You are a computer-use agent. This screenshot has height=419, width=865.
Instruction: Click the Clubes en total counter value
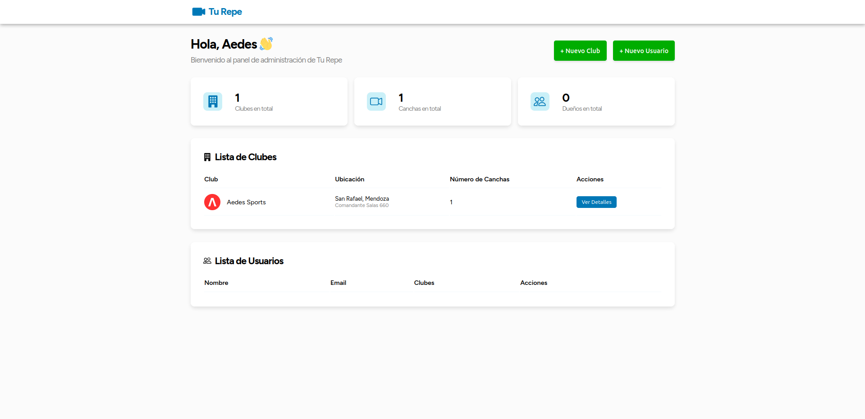click(237, 98)
